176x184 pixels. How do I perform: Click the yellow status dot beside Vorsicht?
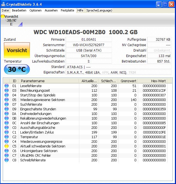click(2, 16)
